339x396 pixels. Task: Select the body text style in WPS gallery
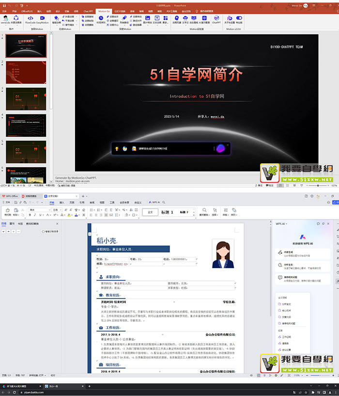150,212
